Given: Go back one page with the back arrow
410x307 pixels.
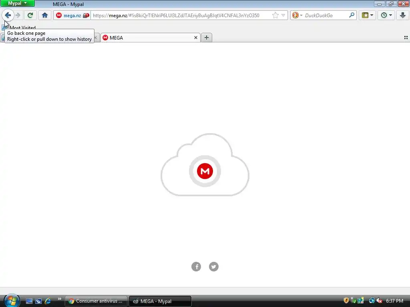Looking at the screenshot, I should point(8,15).
